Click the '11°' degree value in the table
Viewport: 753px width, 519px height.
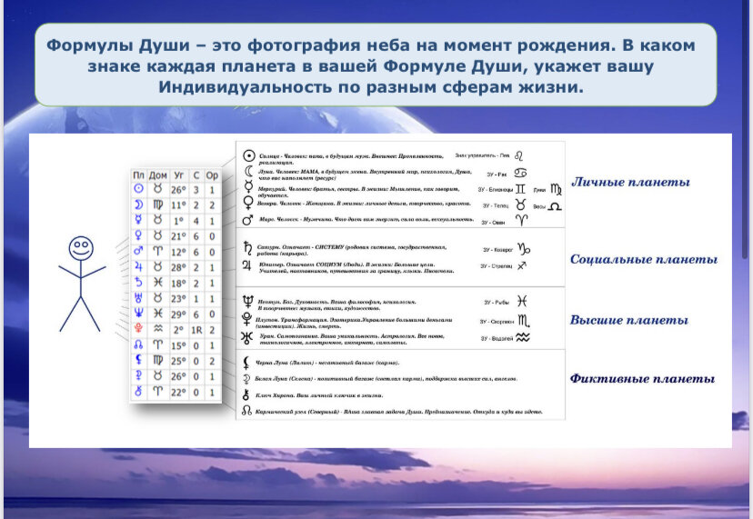(178, 205)
